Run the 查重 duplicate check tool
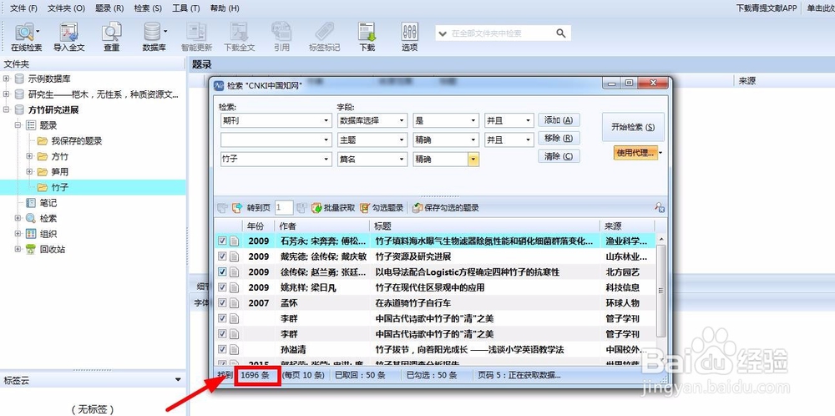 pyautogui.click(x=111, y=37)
